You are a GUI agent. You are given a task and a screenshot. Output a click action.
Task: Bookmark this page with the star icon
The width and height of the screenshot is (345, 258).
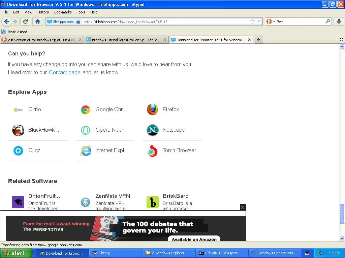coord(252,21)
